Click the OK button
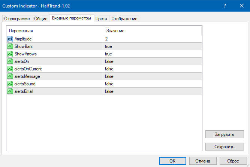This screenshot has width=250, height=167. [x=172, y=161]
